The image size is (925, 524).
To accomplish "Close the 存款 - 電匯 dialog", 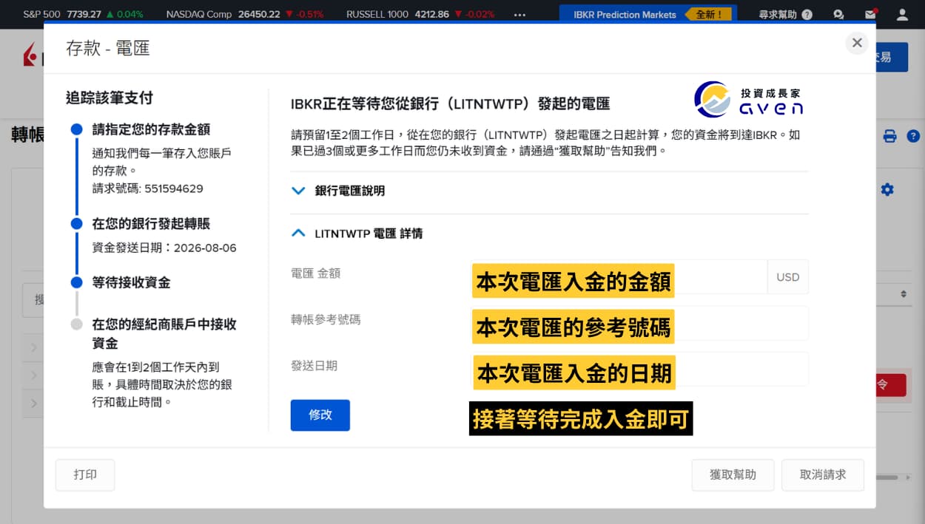I will point(857,43).
